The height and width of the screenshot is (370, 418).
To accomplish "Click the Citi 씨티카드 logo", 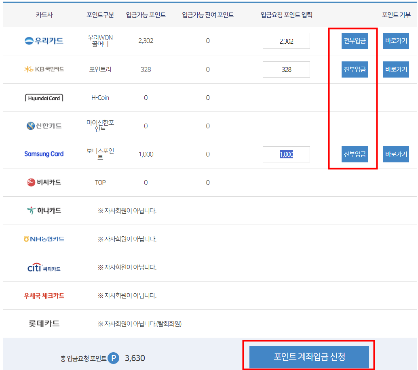I will (44, 267).
